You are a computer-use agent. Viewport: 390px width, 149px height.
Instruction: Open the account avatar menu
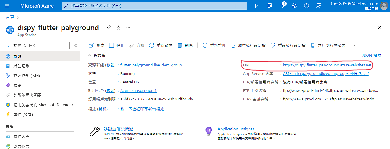384,6
